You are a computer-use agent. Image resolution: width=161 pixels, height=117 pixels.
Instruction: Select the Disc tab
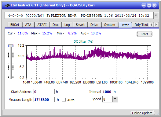(56, 25)
